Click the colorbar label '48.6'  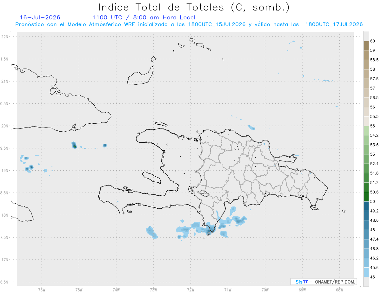[x=374, y=220]
